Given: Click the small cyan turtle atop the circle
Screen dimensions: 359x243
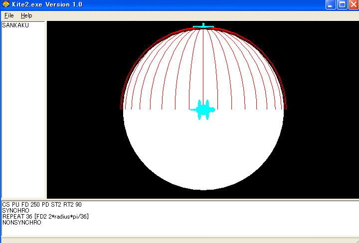Looking at the screenshot, I should coord(203,25).
